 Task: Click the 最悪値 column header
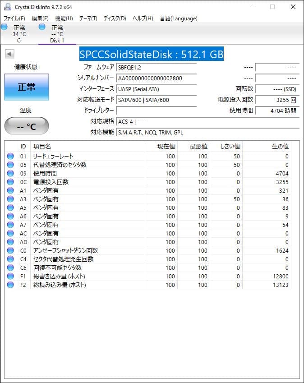tap(193, 146)
